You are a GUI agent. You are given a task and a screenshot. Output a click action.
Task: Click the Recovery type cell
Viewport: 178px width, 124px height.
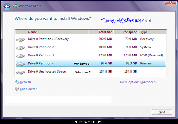pyautogui.click(x=147, y=39)
